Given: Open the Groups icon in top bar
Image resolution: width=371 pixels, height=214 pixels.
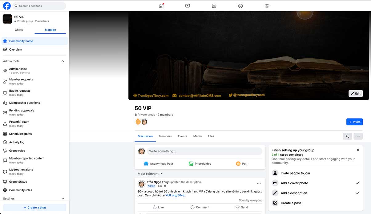Looking at the screenshot, I should [240, 6].
